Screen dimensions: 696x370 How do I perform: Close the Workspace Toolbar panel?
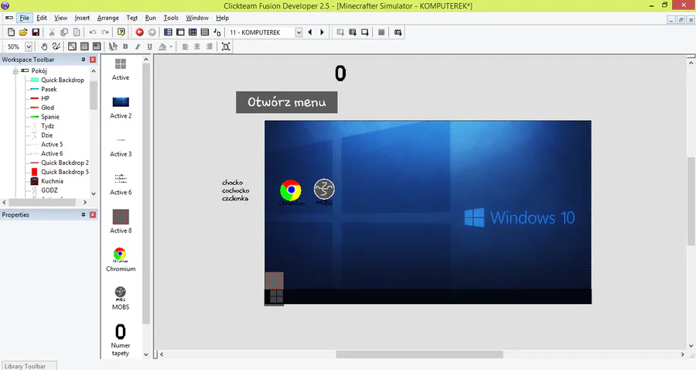pyautogui.click(x=93, y=60)
